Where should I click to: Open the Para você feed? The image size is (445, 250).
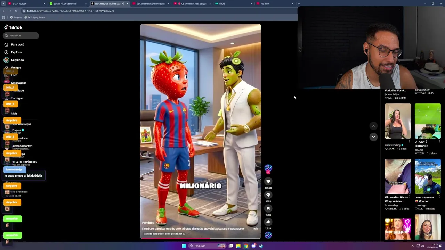coord(14,44)
